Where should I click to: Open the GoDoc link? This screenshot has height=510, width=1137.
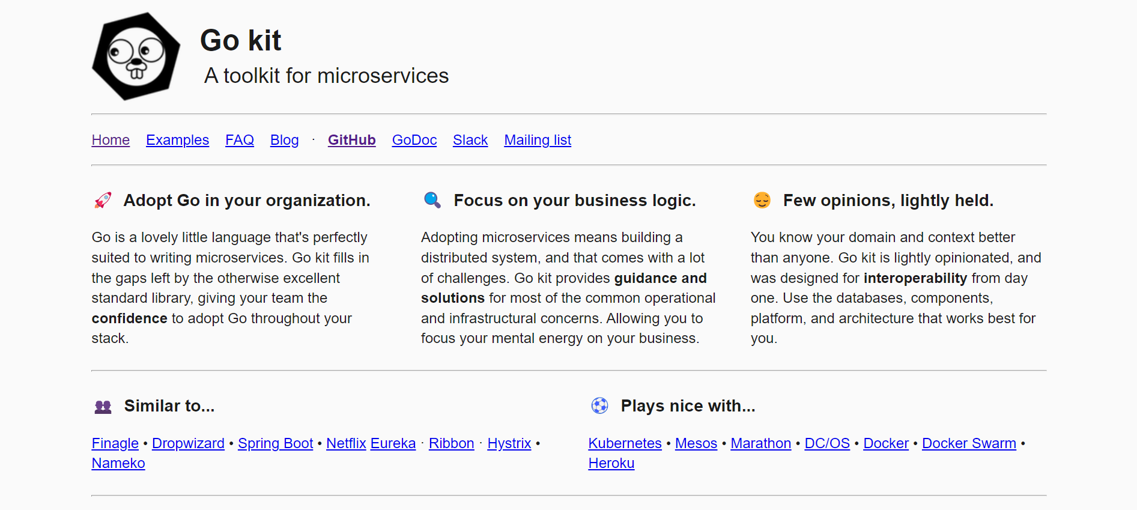(414, 140)
